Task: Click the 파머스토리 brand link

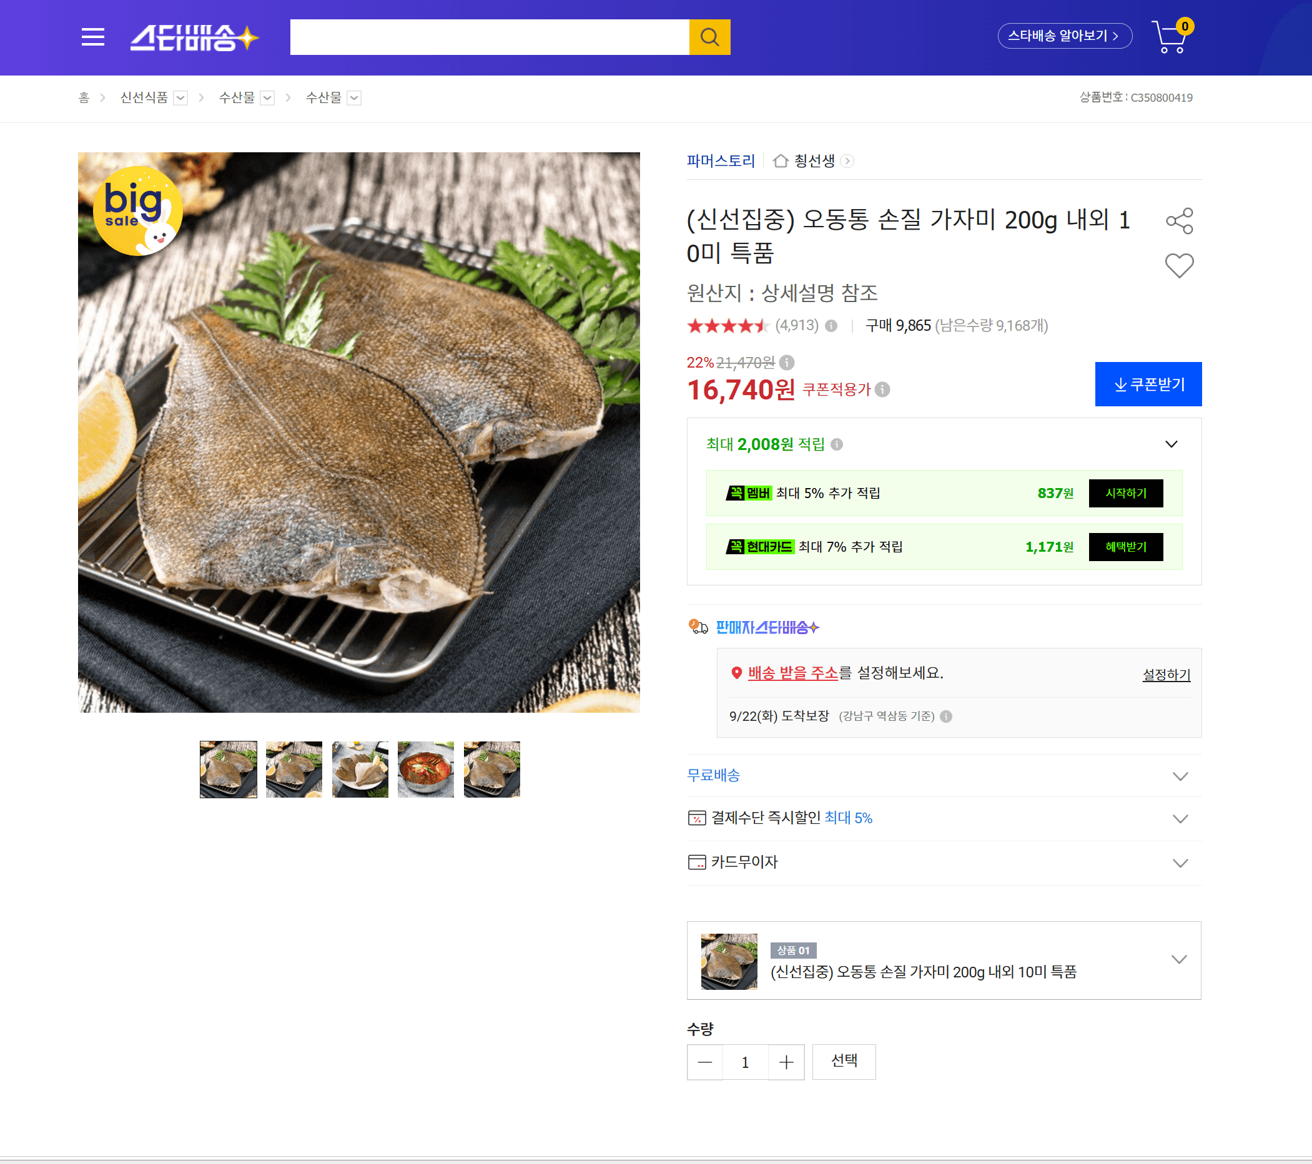Action: pos(721,160)
